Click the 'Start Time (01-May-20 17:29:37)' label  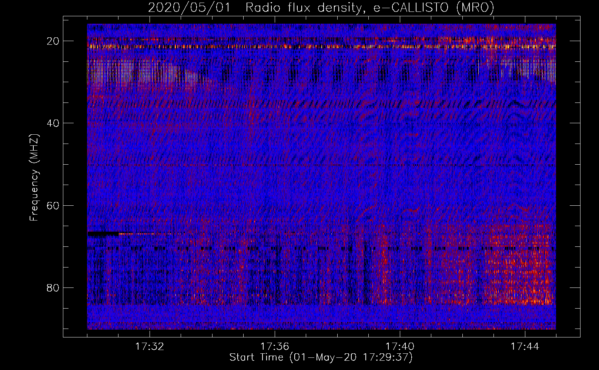321,357
